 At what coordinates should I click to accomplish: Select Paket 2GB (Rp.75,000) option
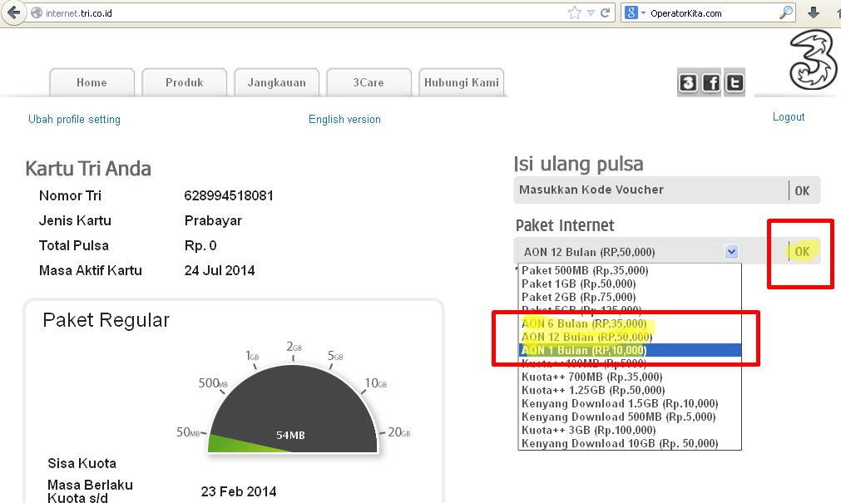click(630, 297)
